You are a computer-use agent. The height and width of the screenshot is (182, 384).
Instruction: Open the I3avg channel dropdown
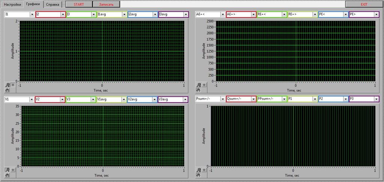pyautogui.click(x=174, y=15)
